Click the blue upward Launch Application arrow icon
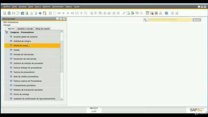Viewport: 208px width, 117px height. (x=40, y=13)
